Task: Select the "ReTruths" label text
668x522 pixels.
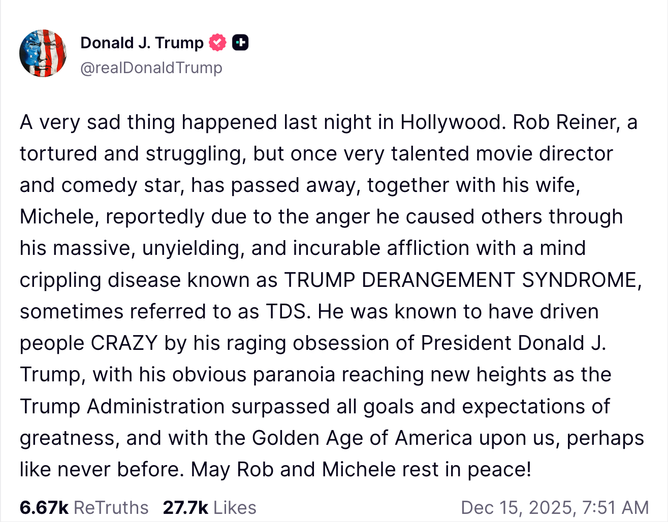Action: tap(111, 507)
